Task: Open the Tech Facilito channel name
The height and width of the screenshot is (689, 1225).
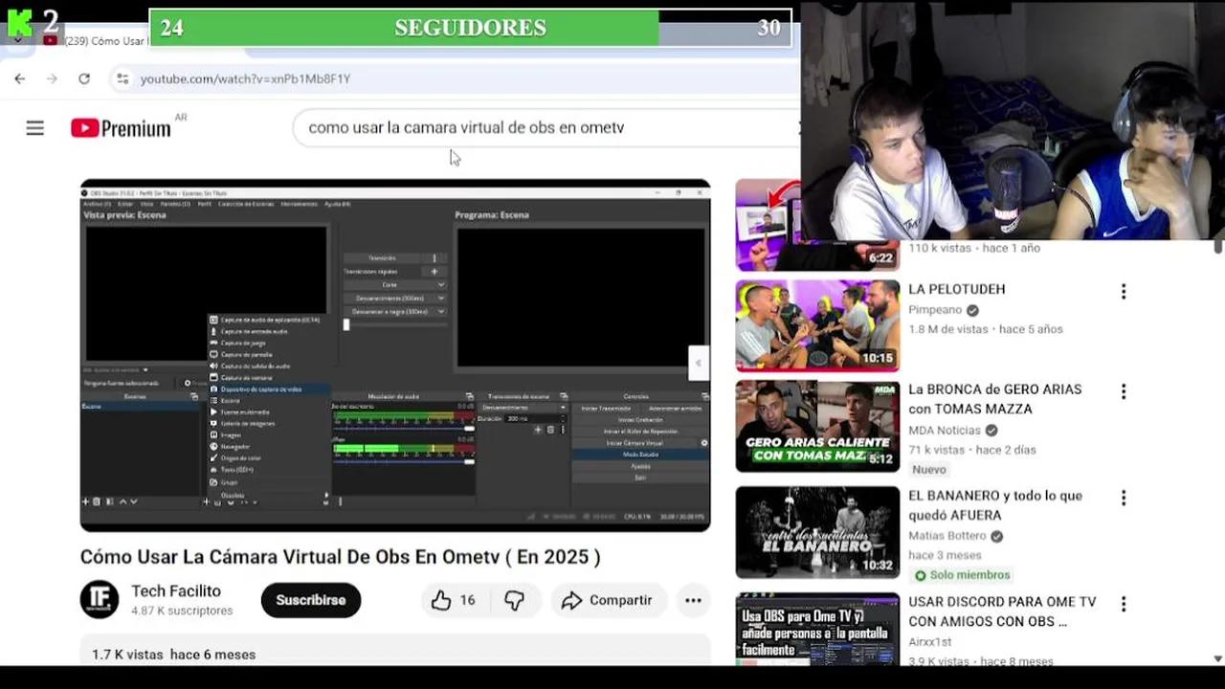Action: pos(176,591)
